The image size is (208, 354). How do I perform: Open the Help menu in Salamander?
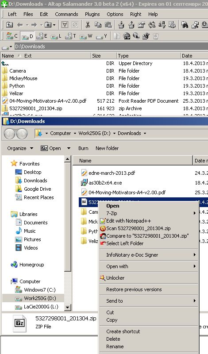coord(153,14)
